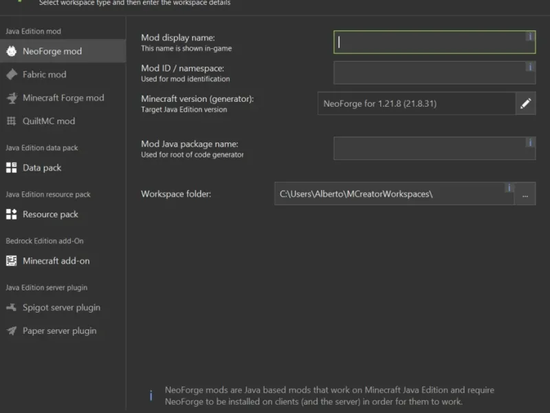Click the 'Java Edition resource pack' header
This screenshot has height=413, width=550.
click(x=48, y=195)
